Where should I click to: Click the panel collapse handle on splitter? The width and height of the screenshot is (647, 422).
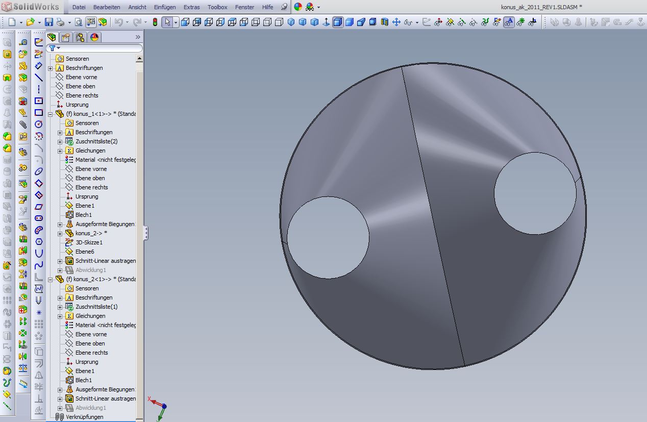click(146, 233)
